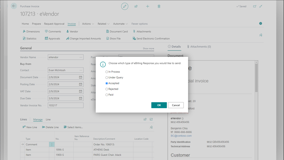Click the back arrow icon

[14, 6]
